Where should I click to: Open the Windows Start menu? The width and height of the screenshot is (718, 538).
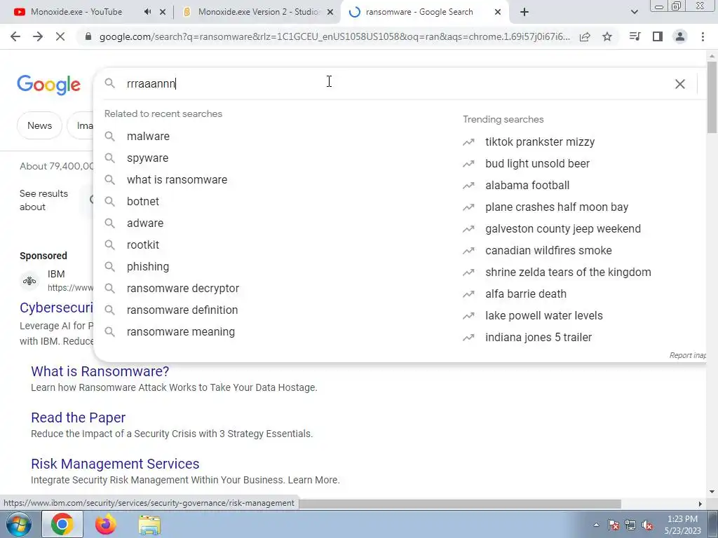(x=19, y=524)
